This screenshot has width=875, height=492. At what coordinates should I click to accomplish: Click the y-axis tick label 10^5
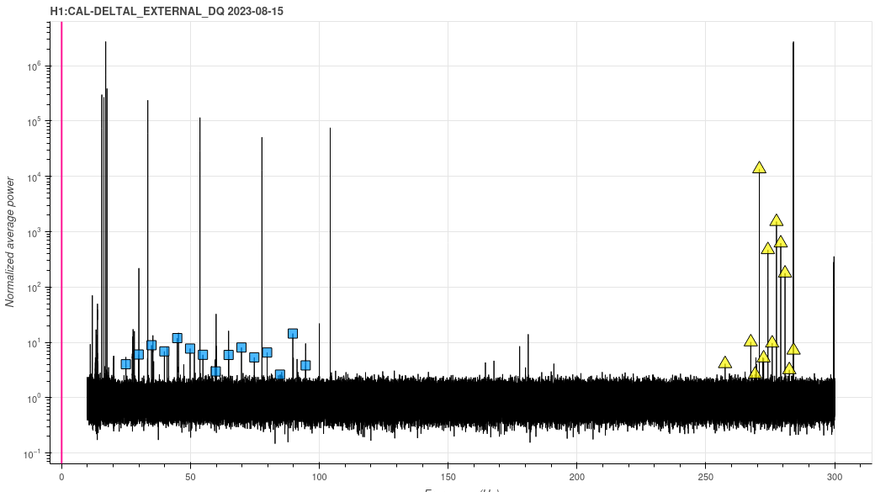34,122
